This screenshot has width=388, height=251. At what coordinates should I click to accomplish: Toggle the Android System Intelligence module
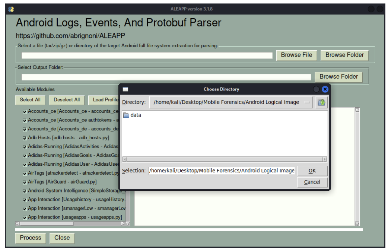coord(24,191)
